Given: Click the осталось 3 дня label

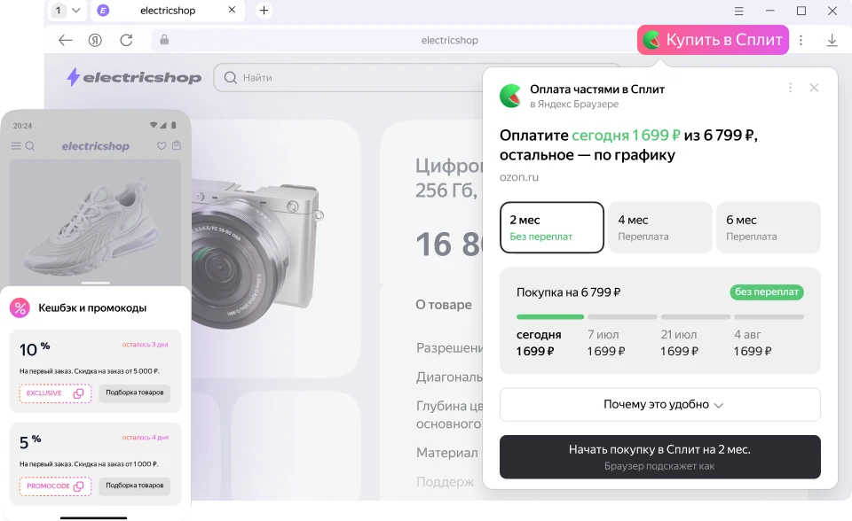Looking at the screenshot, I should click(145, 344).
